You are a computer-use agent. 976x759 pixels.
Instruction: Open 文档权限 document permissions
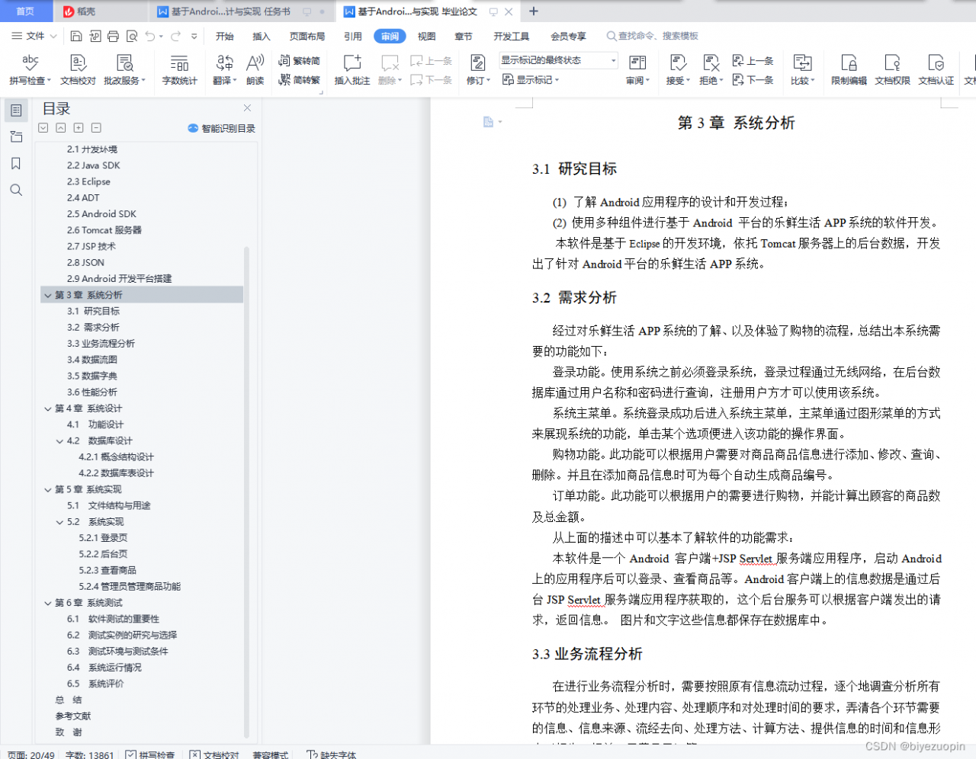(892, 69)
